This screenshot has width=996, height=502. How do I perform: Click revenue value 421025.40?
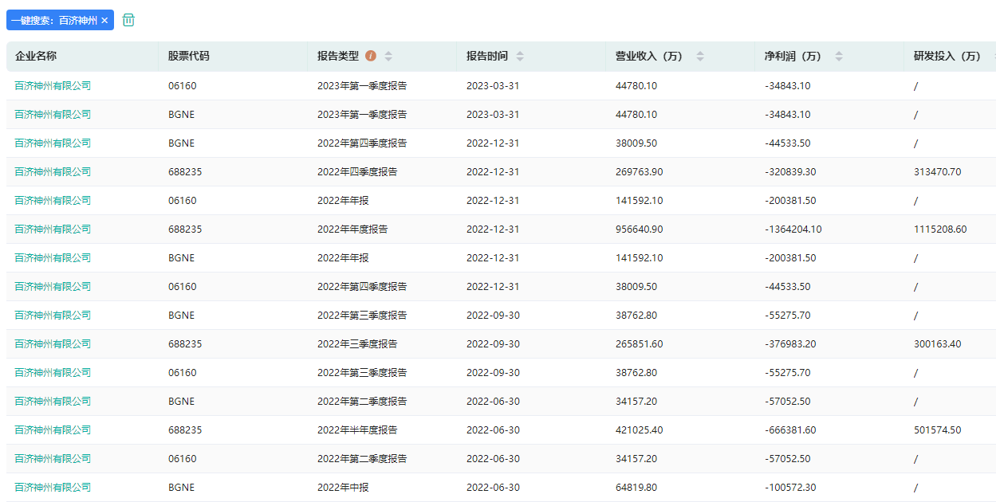click(x=639, y=429)
